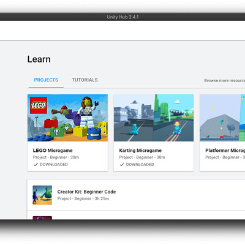Switch to the PROJECTS tab
The width and height of the screenshot is (245, 245).
coord(46,80)
